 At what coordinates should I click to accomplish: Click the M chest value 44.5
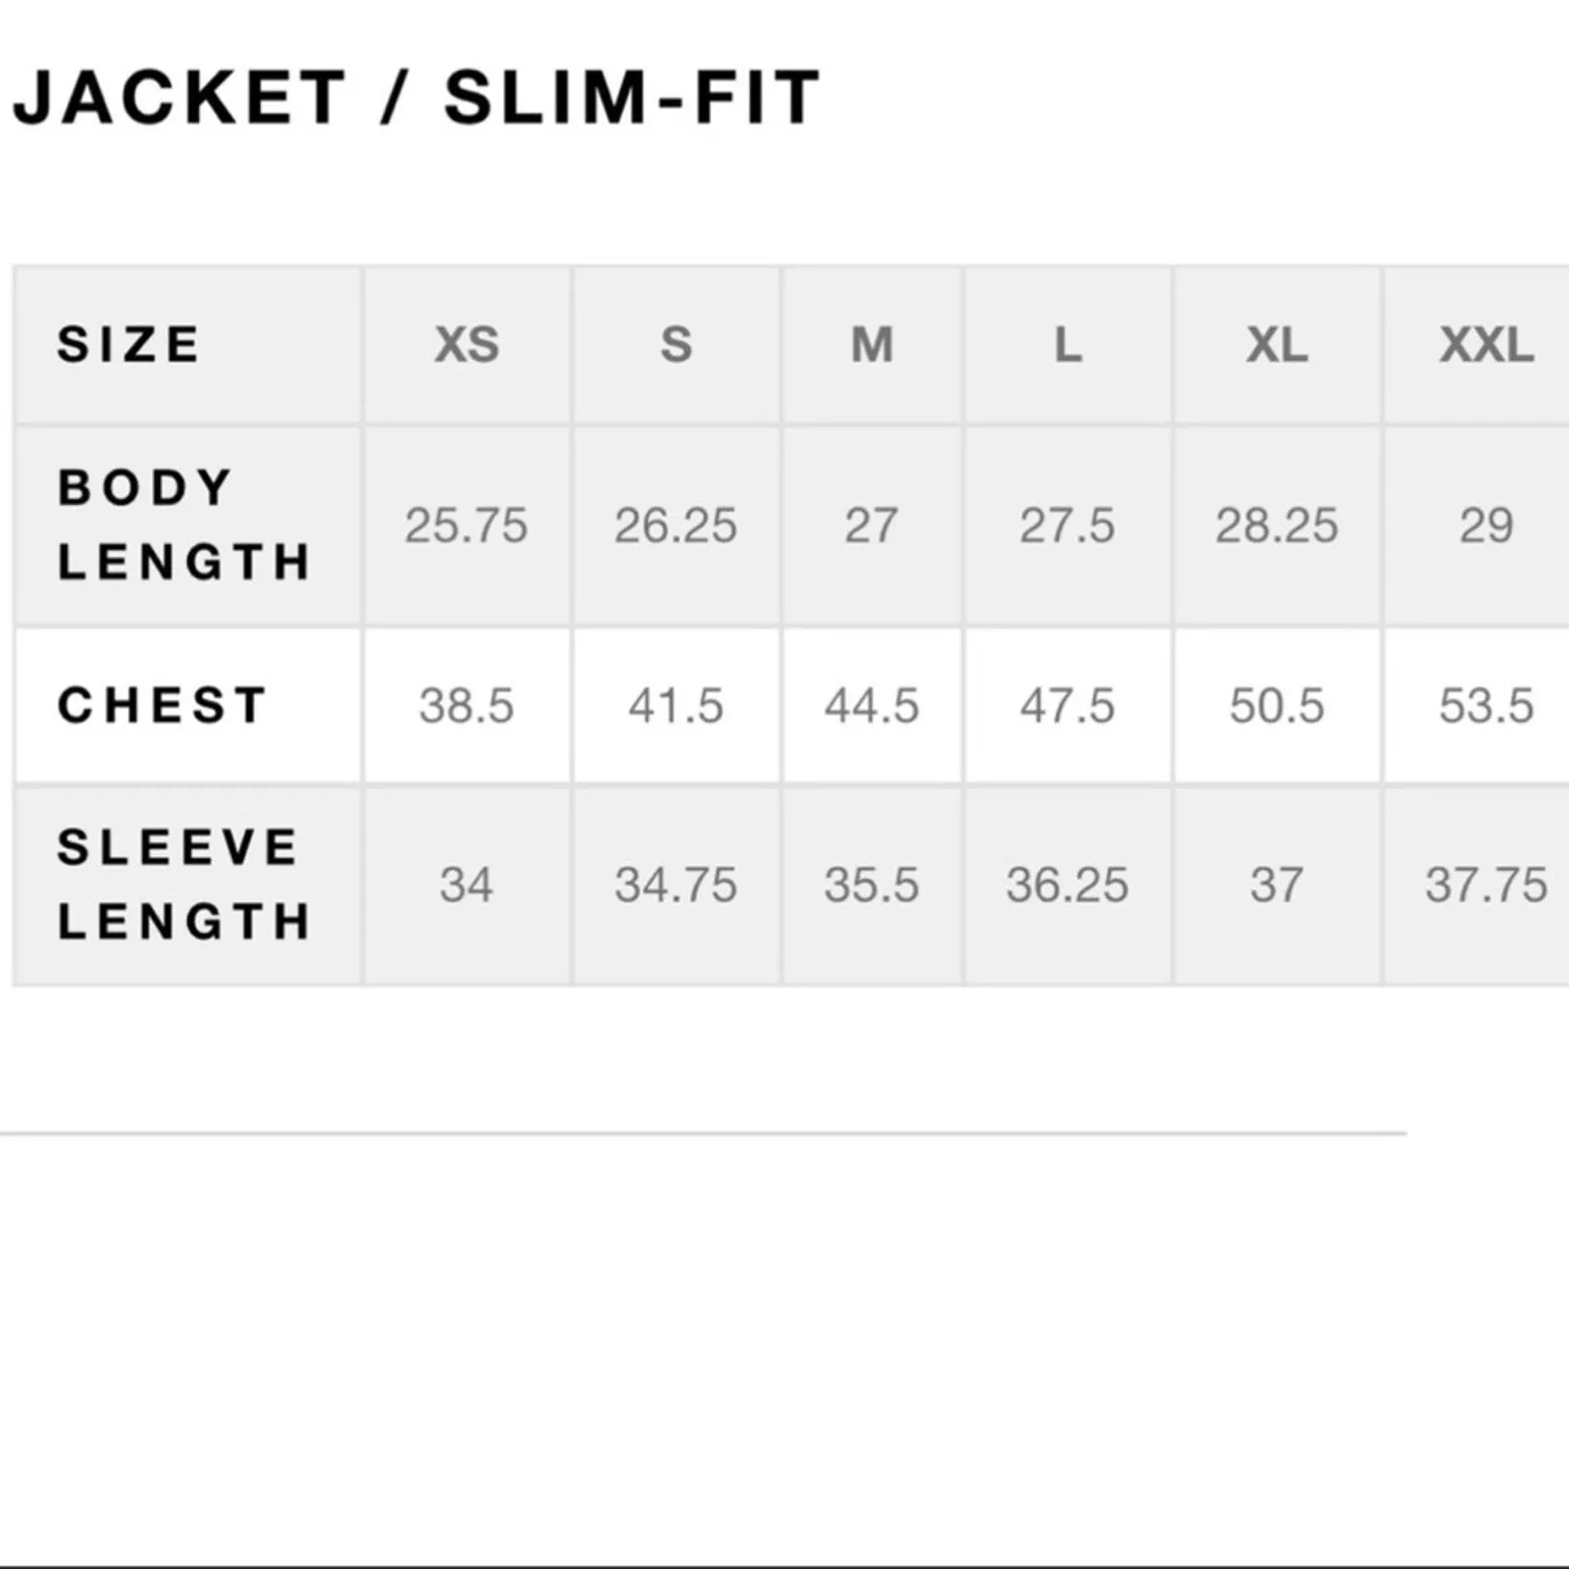pos(872,706)
